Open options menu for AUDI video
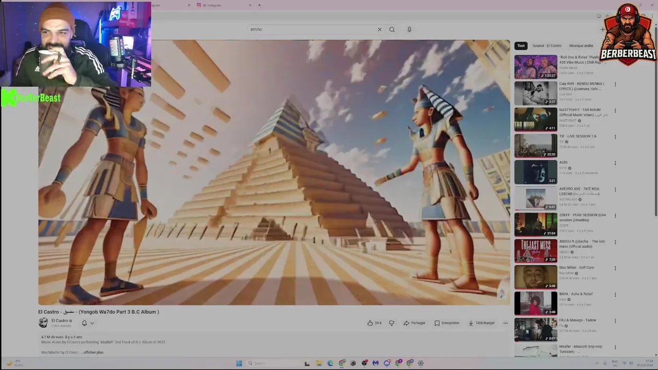 point(615,163)
